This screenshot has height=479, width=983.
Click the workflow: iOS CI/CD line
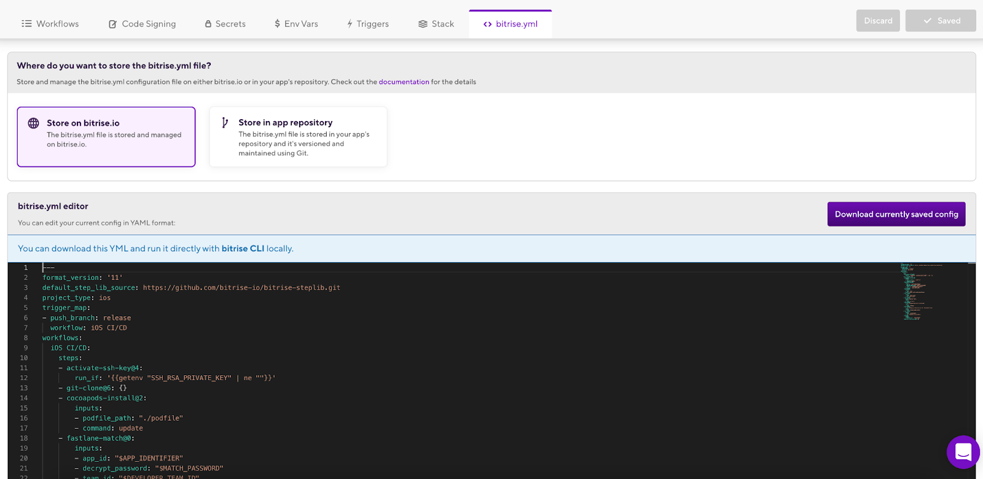pos(88,328)
